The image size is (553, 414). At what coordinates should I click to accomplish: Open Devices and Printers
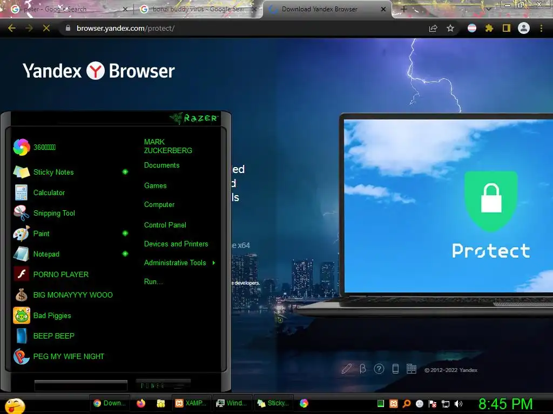(176, 244)
